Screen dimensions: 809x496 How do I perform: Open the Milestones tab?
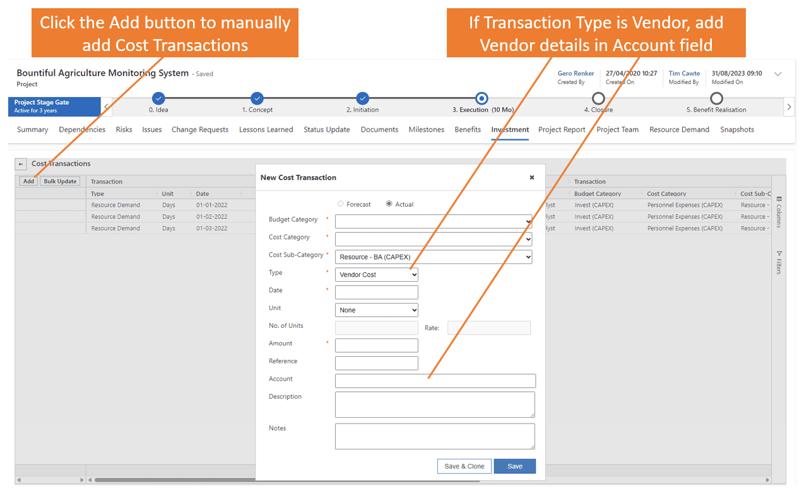[x=426, y=130]
